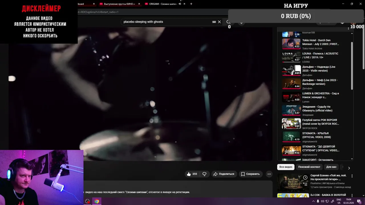Open Fluxlisimo channel name link
365x205 pixels.
327,183
